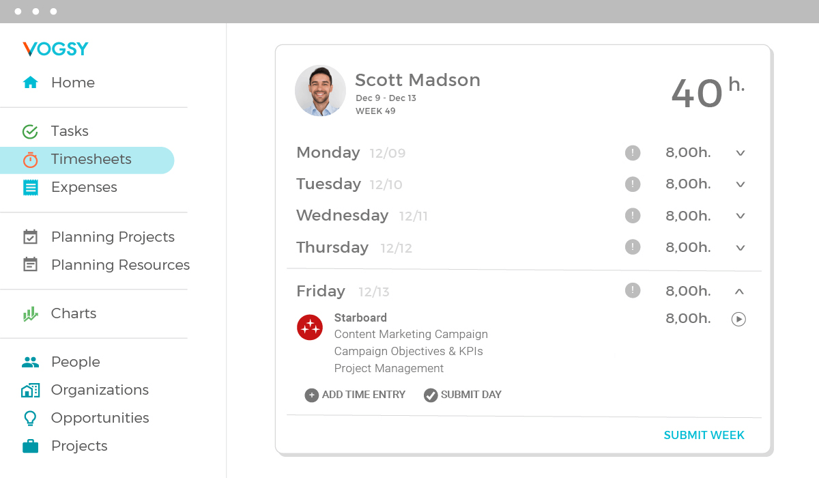The image size is (819, 478).
Task: Start timer with Starboard play button
Action: [x=738, y=319]
